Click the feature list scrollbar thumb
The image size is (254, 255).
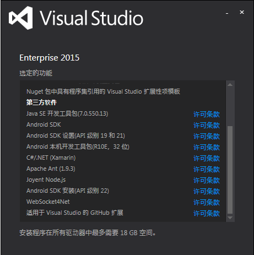(230, 170)
